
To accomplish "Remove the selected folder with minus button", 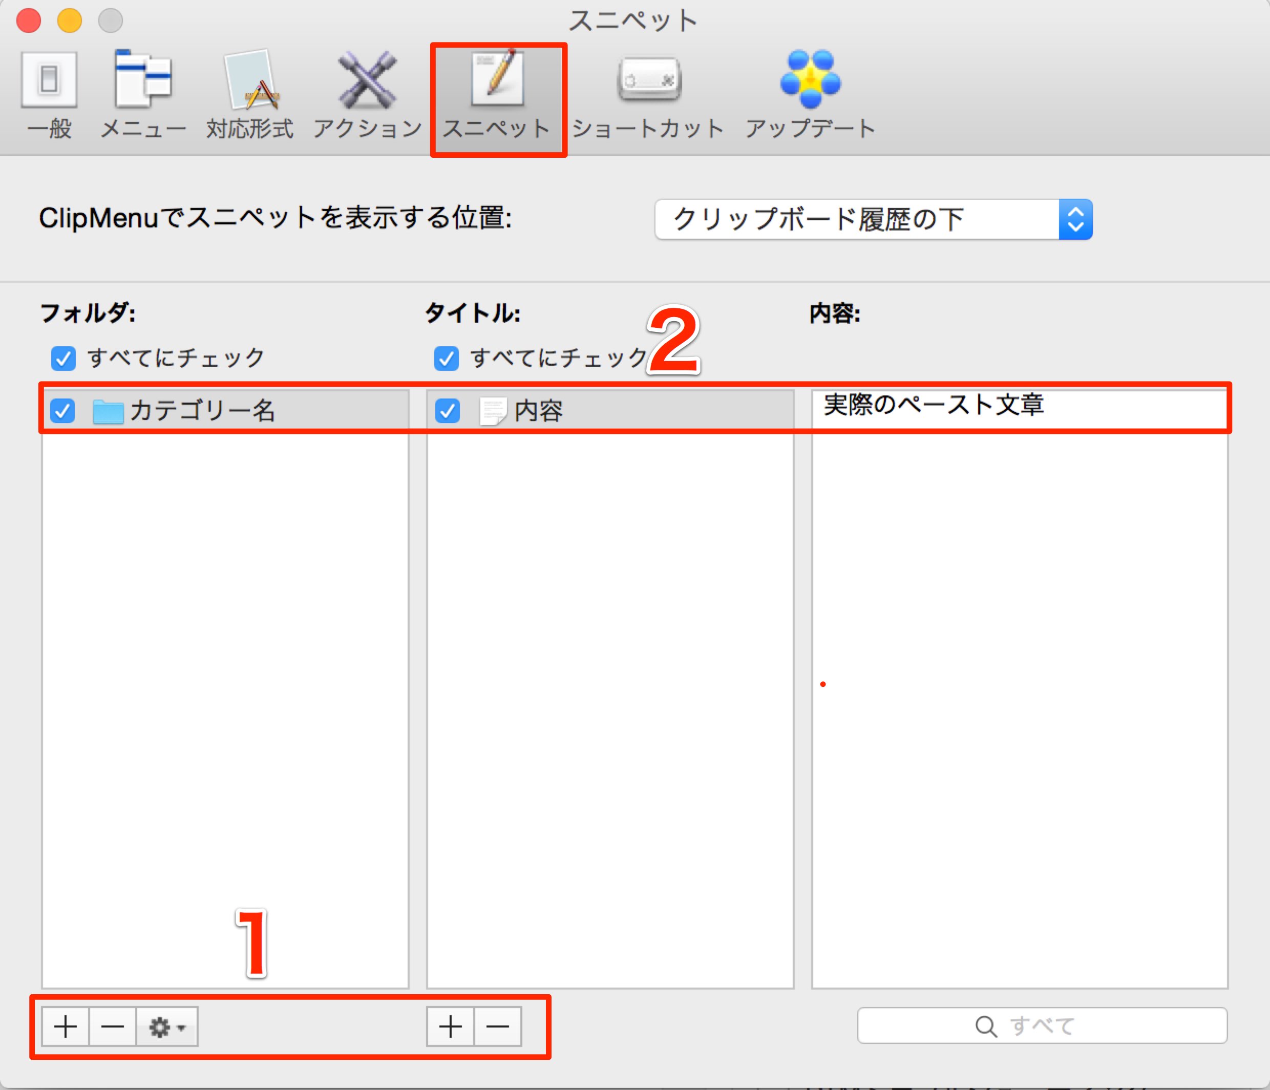I will pos(113,1027).
